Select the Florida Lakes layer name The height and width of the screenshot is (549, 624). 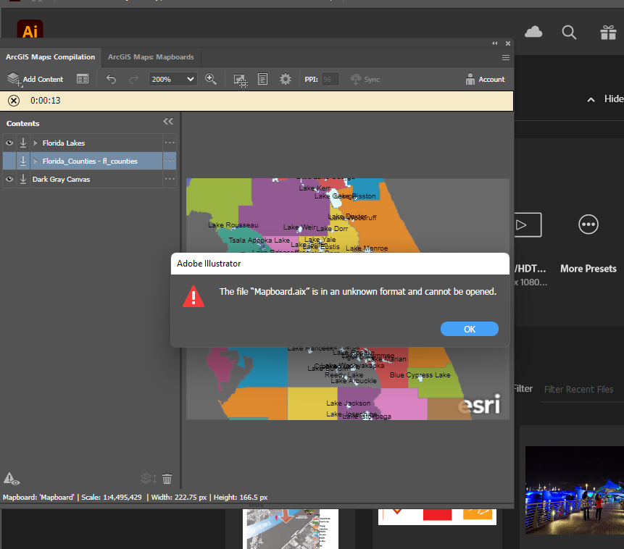pos(64,143)
